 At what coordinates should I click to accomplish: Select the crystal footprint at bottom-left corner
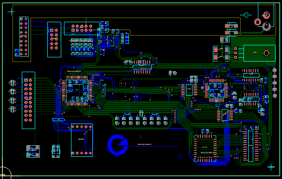[x=33, y=151]
